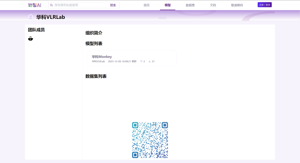Image resolution: width=300 pixels, height=163 pixels.
Task: Click the magnifying glass icon in the search bar
Action: pos(52,5)
